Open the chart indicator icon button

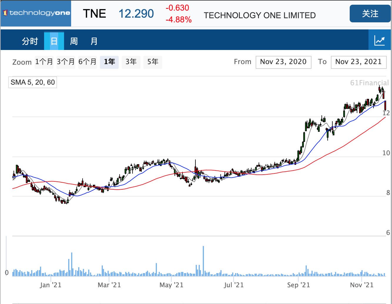coord(379,40)
